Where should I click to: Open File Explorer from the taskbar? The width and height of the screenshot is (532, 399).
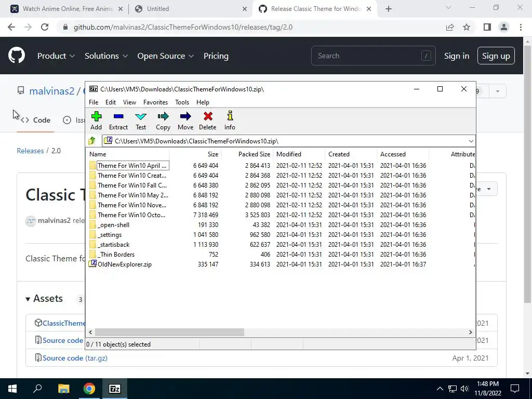[x=63, y=389]
